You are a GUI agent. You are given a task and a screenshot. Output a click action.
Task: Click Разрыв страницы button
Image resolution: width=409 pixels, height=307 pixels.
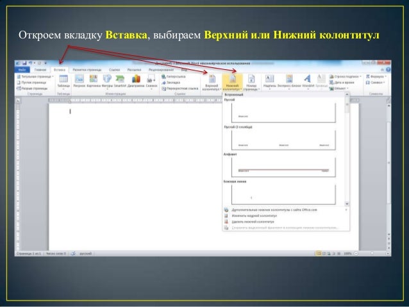32,88
